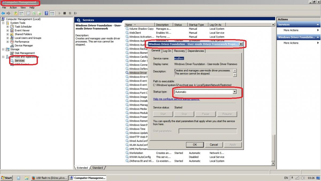321x181 pixels.
Task: Select Task Scheduler in the console tree
Action: [23, 27]
